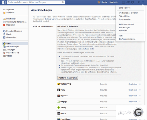Click the Allgemein gear icon
147x120 pixels.
click(4, 9)
